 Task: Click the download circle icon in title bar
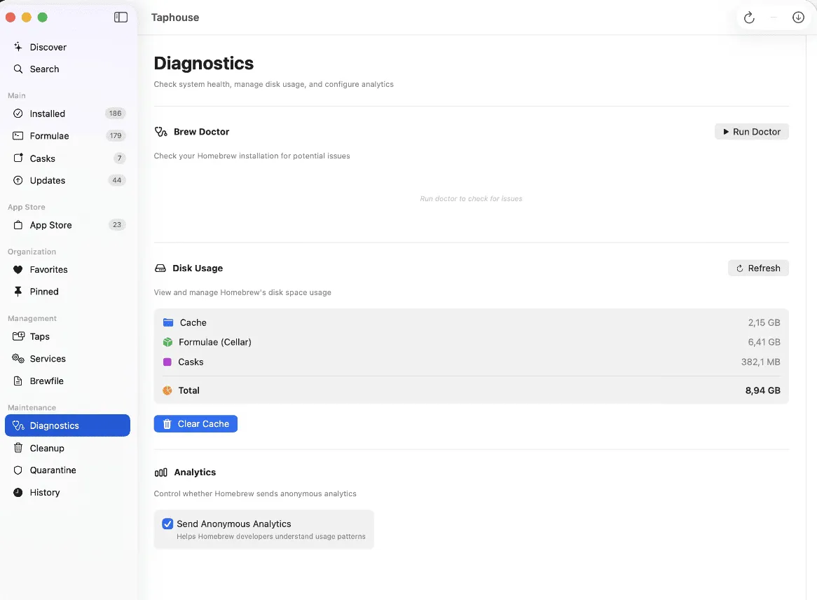click(797, 18)
